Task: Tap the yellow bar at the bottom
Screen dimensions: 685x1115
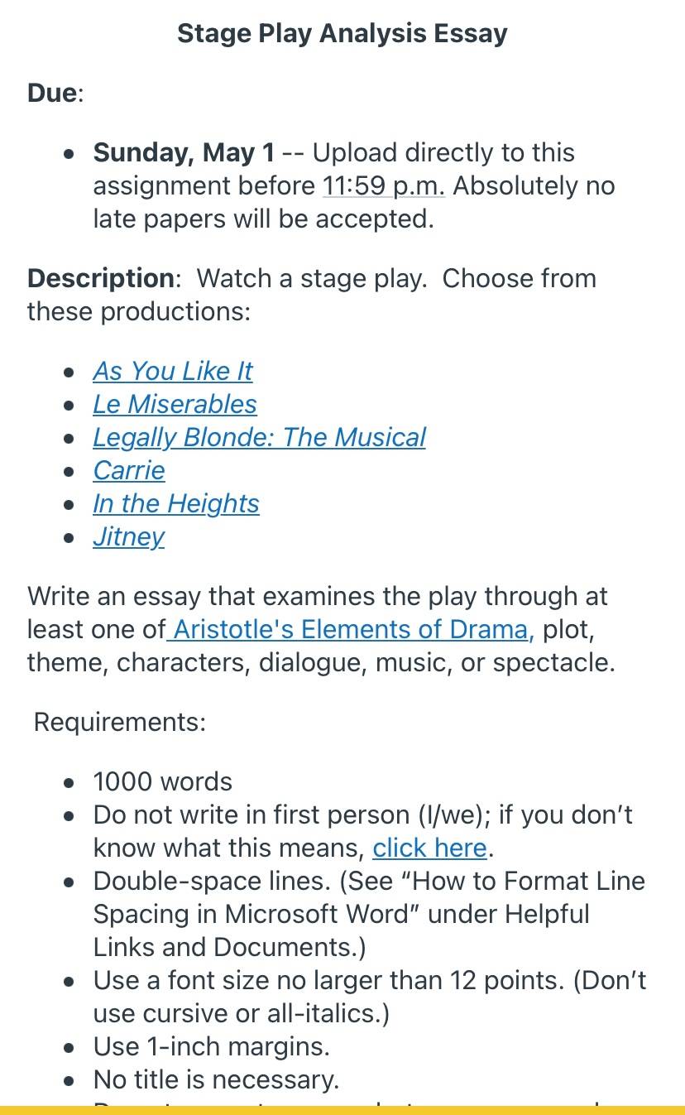Action: tap(342, 1110)
